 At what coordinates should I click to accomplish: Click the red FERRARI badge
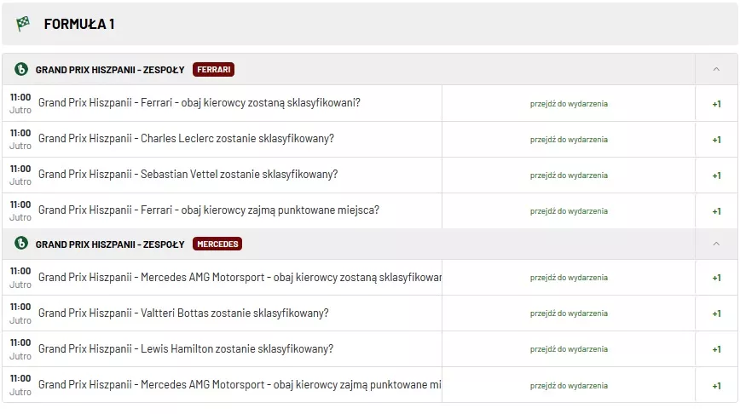coord(213,69)
